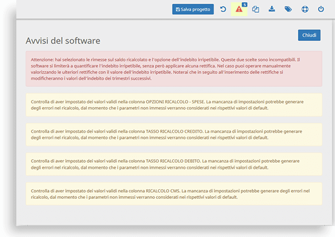Click the floppy disk icon in Salva progetto
The width and height of the screenshot is (335, 237).
(178, 9)
